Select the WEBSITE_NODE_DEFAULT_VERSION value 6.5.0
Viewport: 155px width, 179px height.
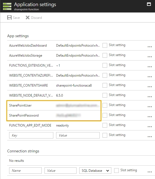[x=60, y=95]
